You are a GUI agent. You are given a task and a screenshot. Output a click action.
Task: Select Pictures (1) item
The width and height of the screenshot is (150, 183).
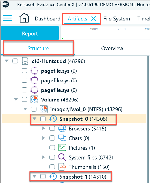[82, 148]
